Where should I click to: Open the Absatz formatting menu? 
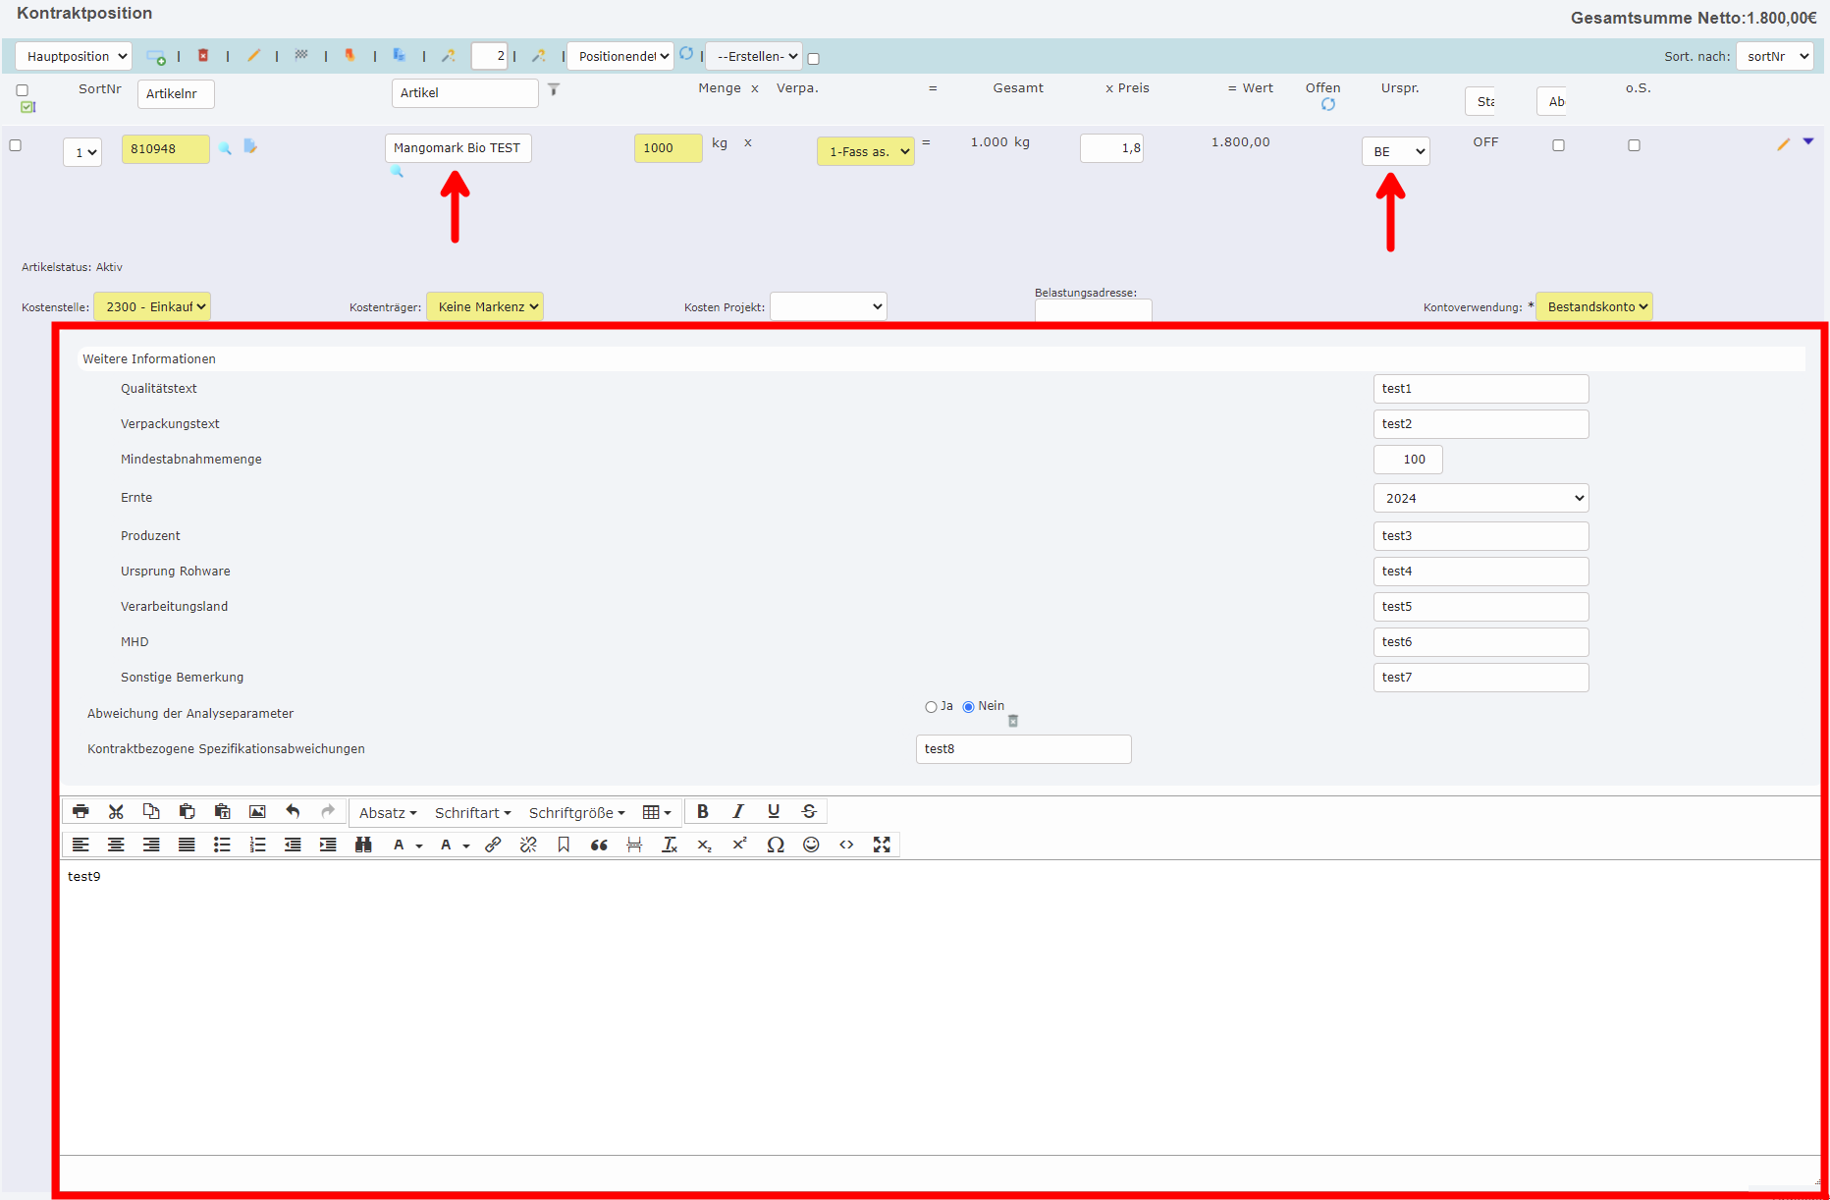(387, 812)
